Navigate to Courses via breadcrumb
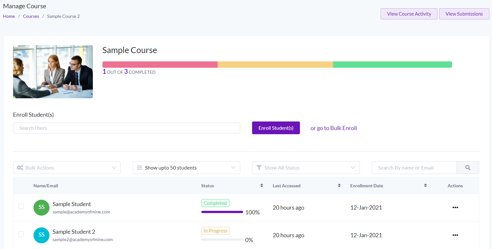Image resolution: width=492 pixels, height=249 pixels. pos(31,16)
